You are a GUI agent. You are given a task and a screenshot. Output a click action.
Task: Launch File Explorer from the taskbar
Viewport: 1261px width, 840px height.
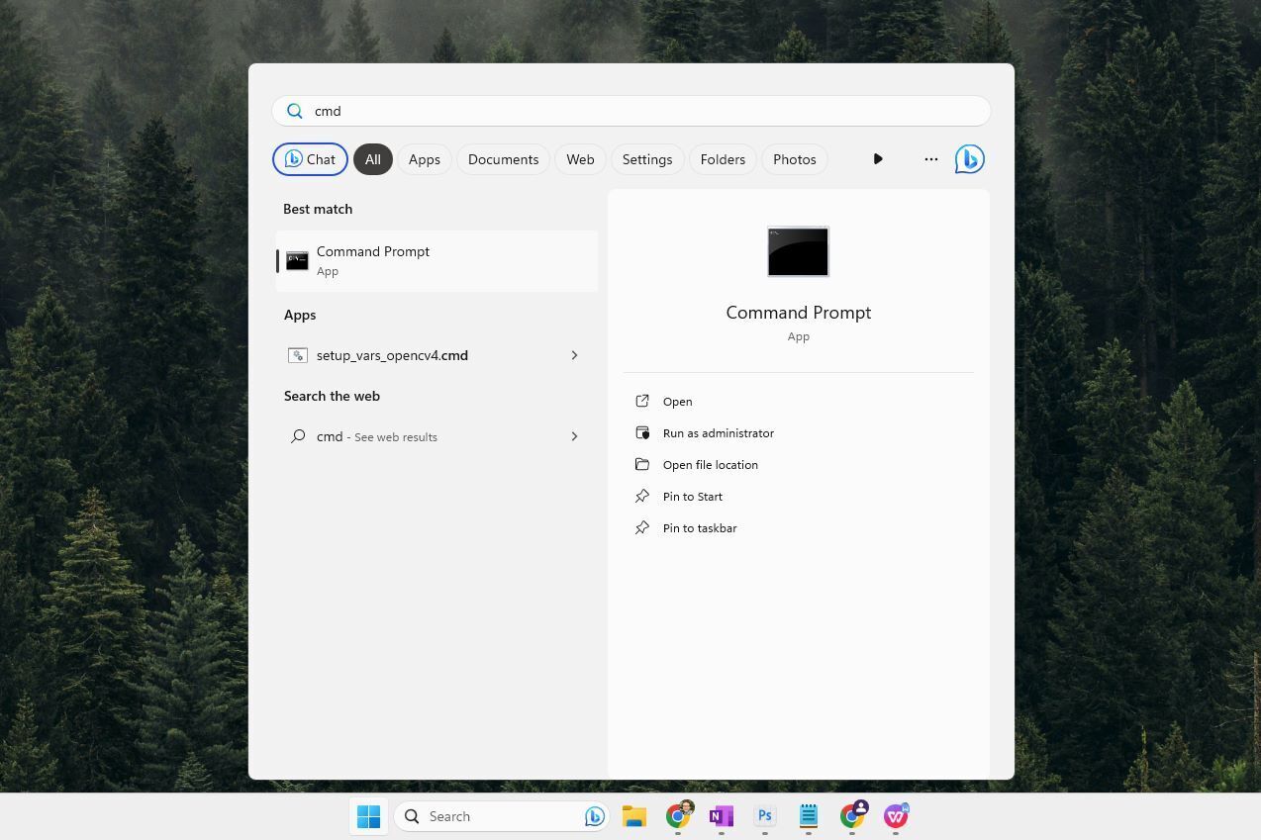(x=634, y=816)
